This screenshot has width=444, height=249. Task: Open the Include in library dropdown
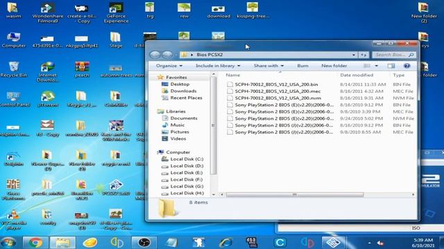coord(218,66)
